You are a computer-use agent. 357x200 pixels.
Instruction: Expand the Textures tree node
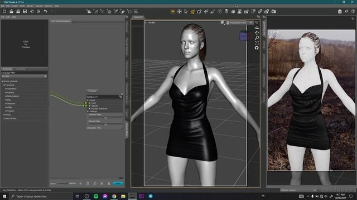coord(6,104)
